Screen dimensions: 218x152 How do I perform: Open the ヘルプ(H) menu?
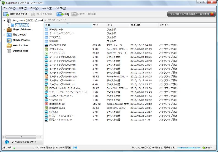(x=61, y=8)
